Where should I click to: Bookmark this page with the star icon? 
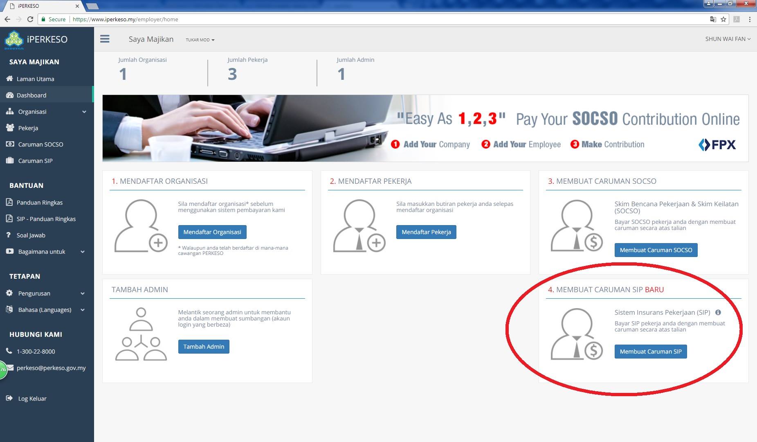click(x=723, y=19)
